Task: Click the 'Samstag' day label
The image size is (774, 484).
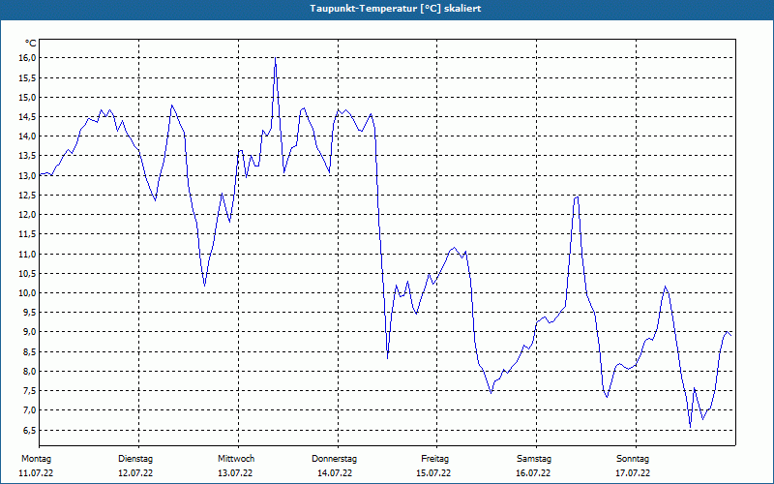Action: (534, 459)
